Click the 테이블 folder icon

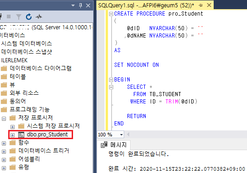click(x=4, y=77)
